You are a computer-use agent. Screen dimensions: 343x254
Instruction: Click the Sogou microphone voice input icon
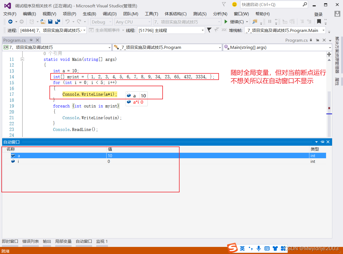[x=259, y=248]
